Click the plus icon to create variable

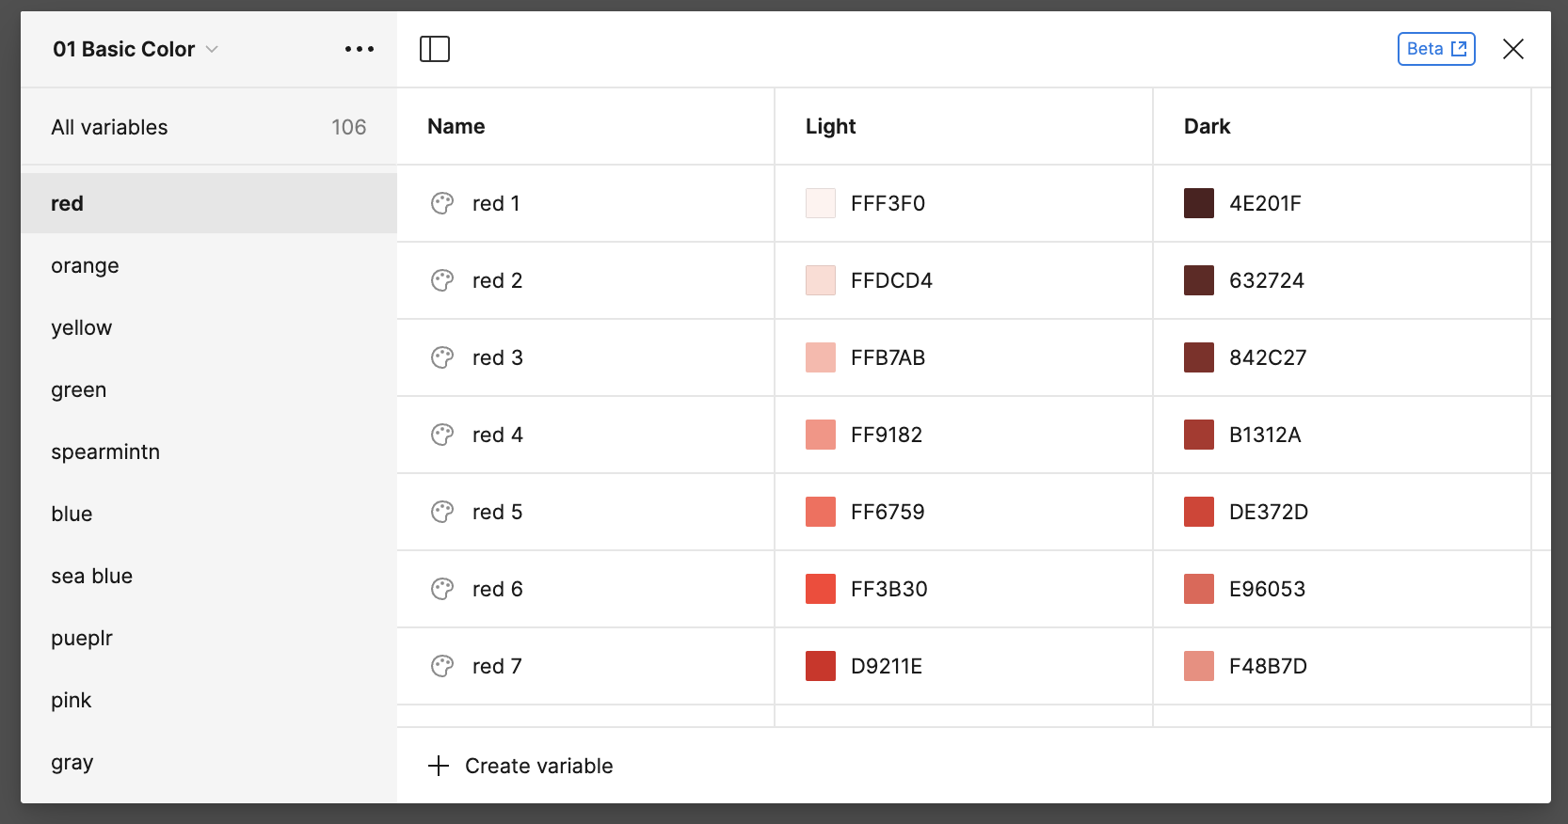pos(439,766)
